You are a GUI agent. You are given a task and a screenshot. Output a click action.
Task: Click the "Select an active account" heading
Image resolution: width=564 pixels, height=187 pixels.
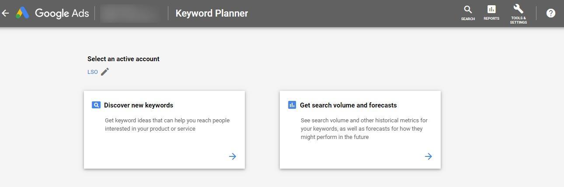coord(123,59)
